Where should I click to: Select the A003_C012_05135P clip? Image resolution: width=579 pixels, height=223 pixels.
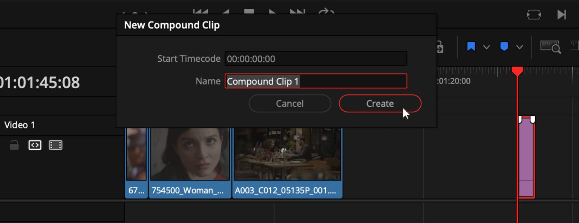coord(288,162)
